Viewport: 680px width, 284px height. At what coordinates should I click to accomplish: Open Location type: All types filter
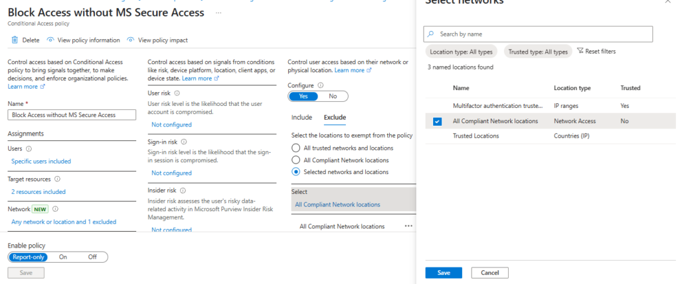point(461,52)
